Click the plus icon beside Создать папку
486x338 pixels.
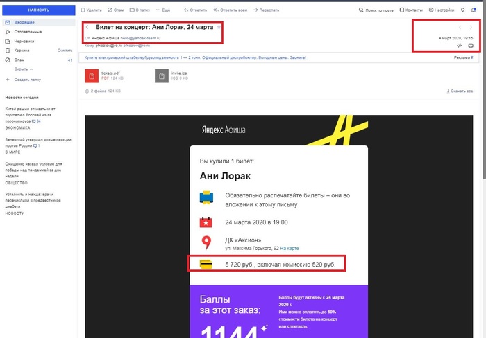click(x=8, y=80)
